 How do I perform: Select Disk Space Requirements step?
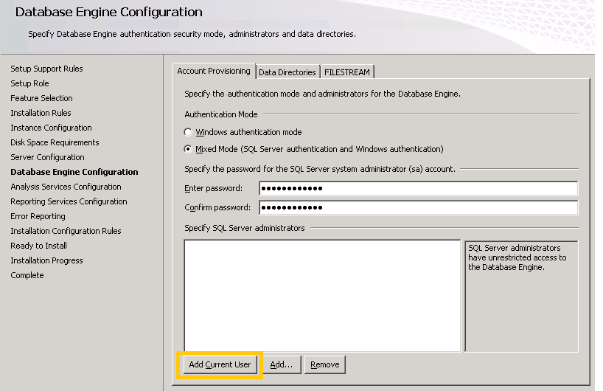coord(55,142)
